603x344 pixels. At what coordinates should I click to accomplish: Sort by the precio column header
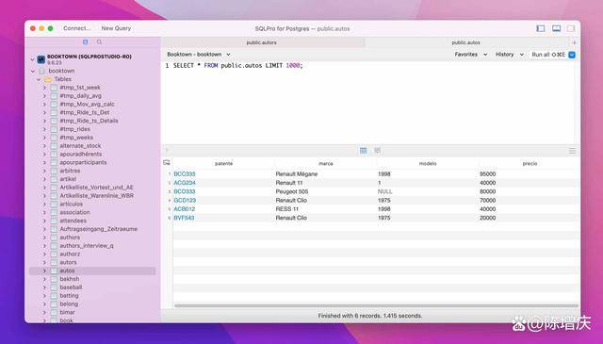[x=530, y=164]
